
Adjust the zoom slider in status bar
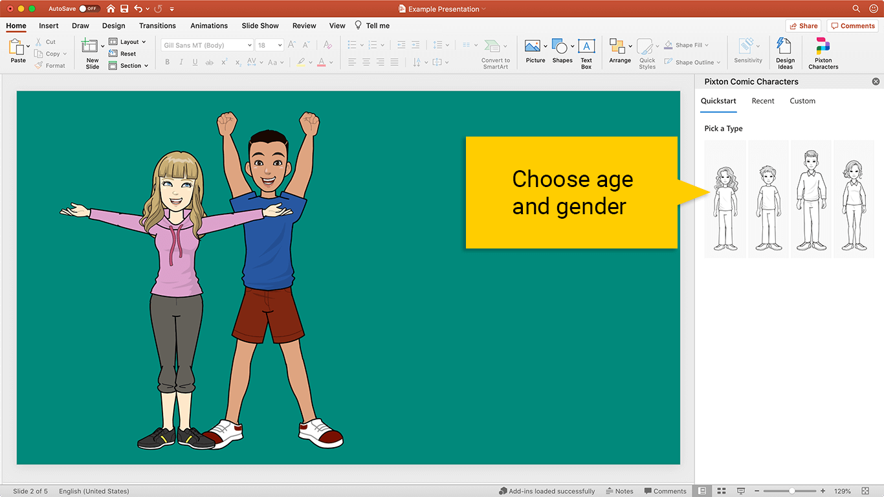point(791,491)
